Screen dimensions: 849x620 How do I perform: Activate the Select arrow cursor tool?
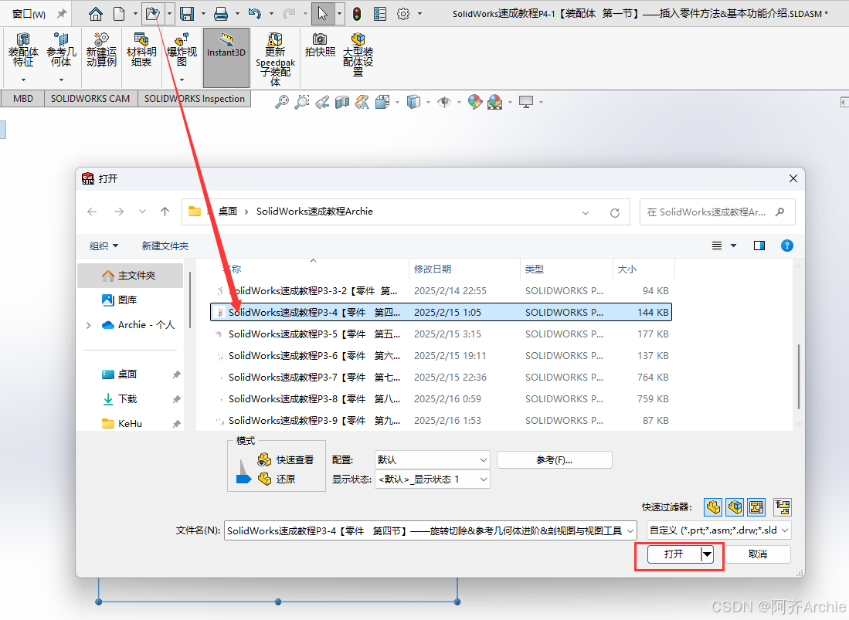pyautogui.click(x=323, y=14)
